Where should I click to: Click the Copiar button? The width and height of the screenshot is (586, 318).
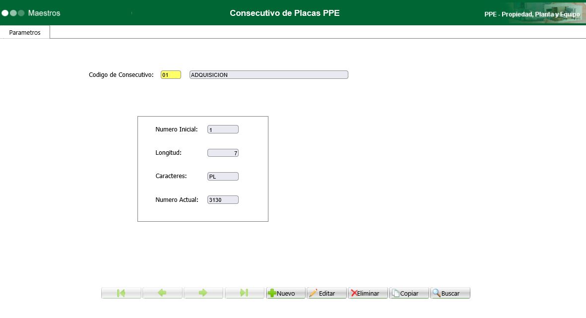click(409, 293)
